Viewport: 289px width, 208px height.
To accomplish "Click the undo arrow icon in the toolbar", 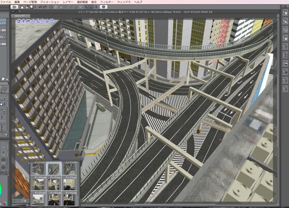I will coord(40,7).
